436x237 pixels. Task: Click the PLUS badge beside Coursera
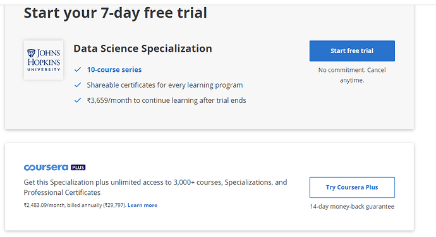(x=78, y=167)
